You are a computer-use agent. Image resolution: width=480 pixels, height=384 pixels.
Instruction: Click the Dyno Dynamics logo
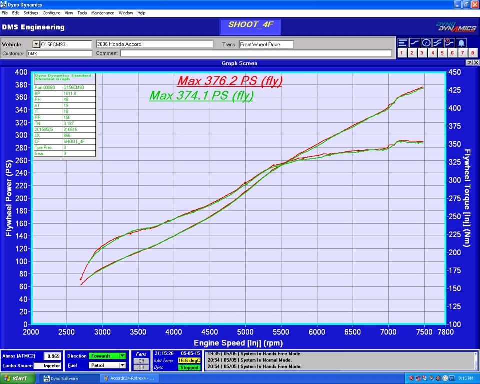[456, 27]
